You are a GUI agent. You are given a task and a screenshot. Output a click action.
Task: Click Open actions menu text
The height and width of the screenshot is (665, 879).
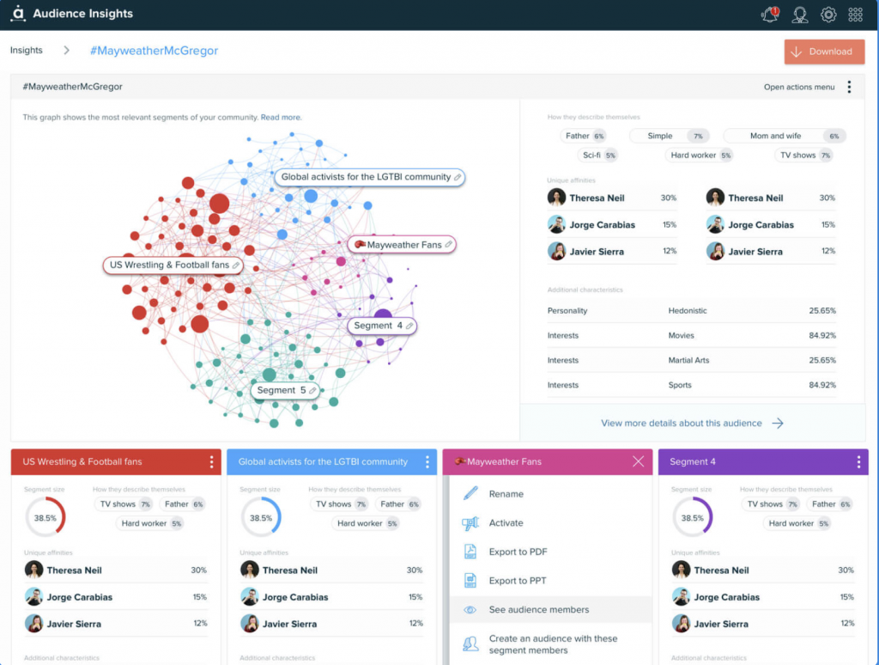pos(799,87)
